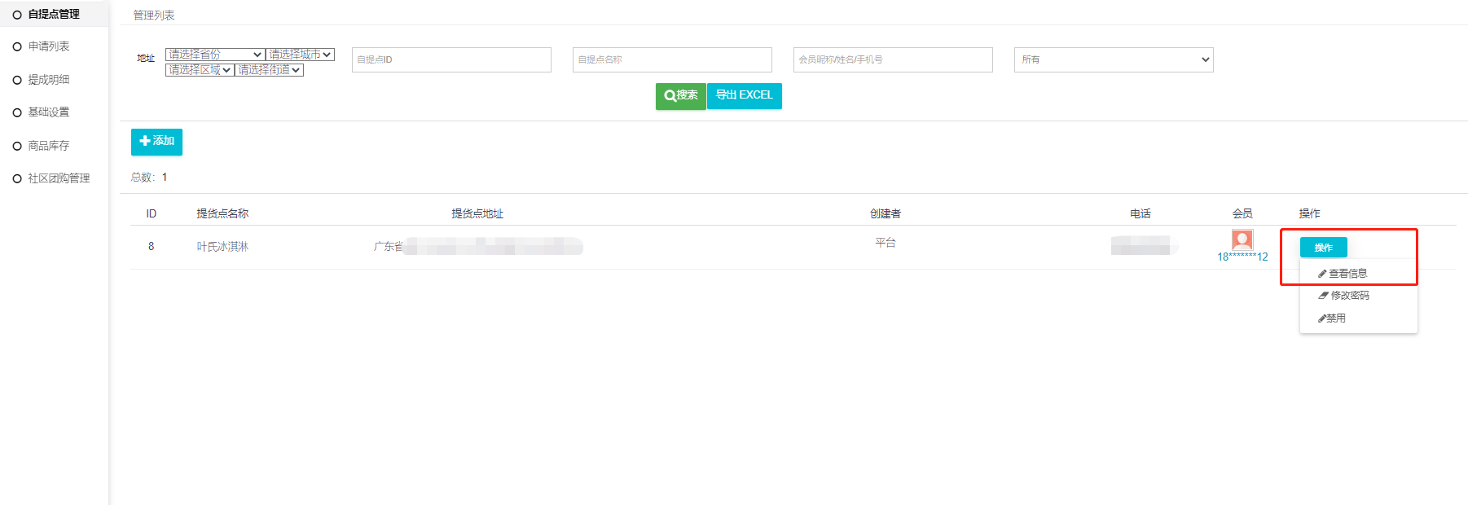This screenshot has width=1468, height=505.
Task: Open 商品库存 sidebar item
Action: click(48, 146)
